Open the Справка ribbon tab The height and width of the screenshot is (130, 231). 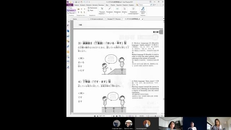[131, 5]
